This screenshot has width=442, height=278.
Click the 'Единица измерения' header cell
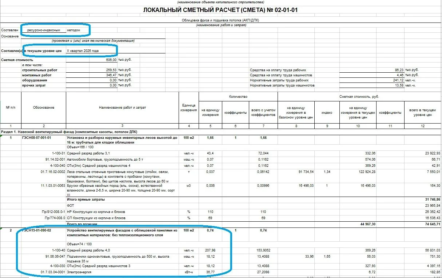click(x=189, y=108)
